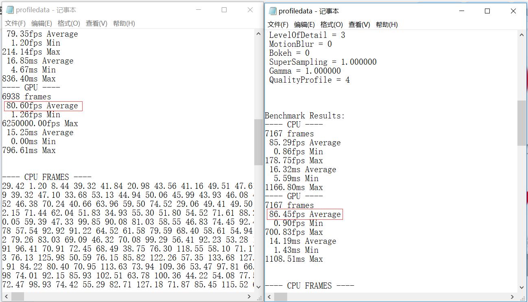The height and width of the screenshot is (302, 528).
Task: Click the up scroll arrow in the right window
Action: click(x=522, y=35)
